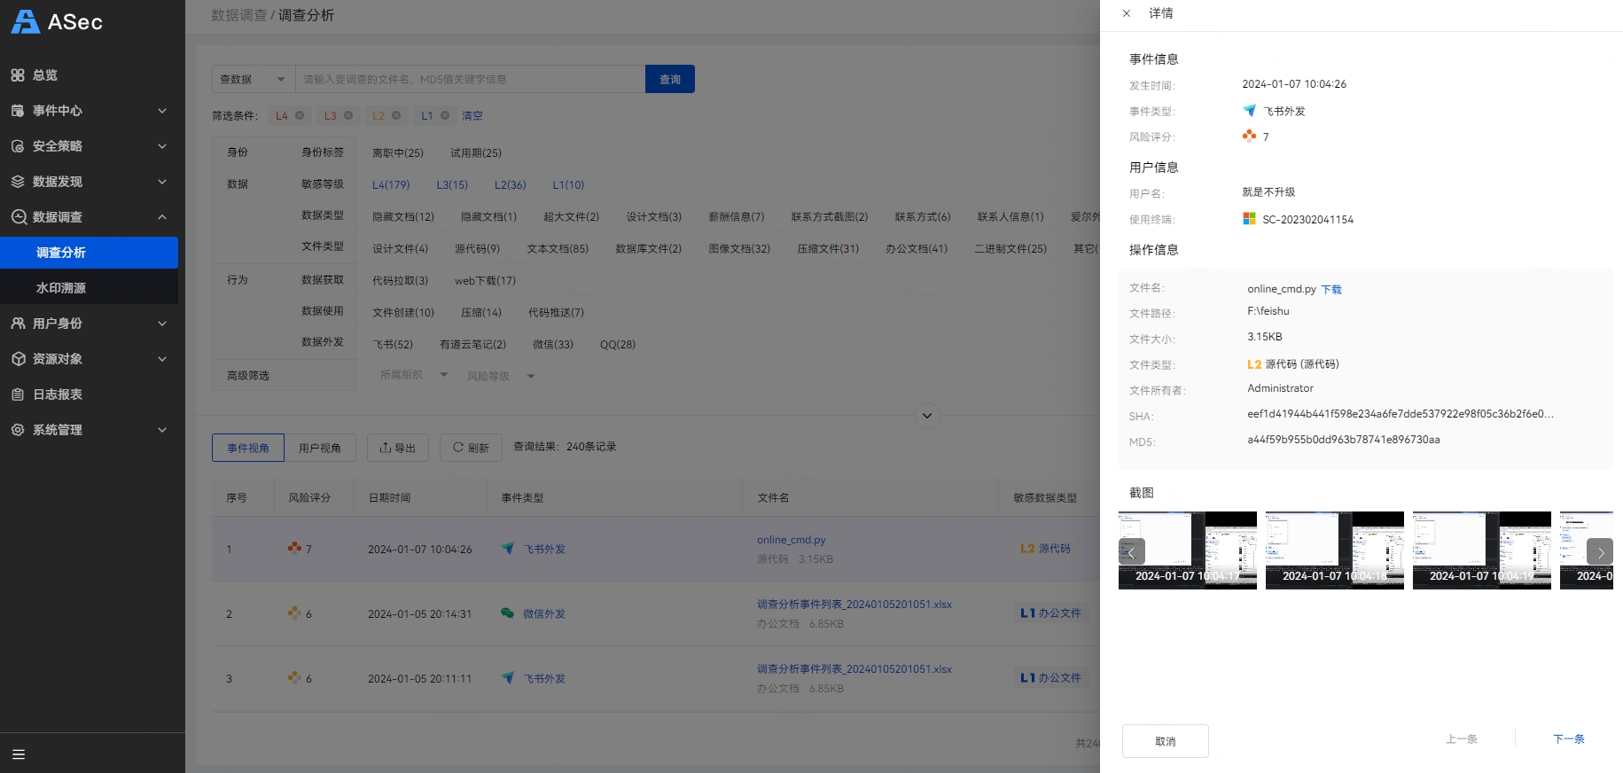
Task: Click the 取消 button
Action: click(1166, 741)
